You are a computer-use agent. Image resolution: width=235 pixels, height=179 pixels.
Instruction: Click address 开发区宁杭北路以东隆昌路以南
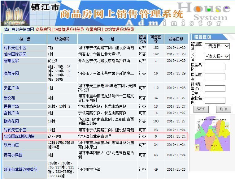[x=104, y=61]
